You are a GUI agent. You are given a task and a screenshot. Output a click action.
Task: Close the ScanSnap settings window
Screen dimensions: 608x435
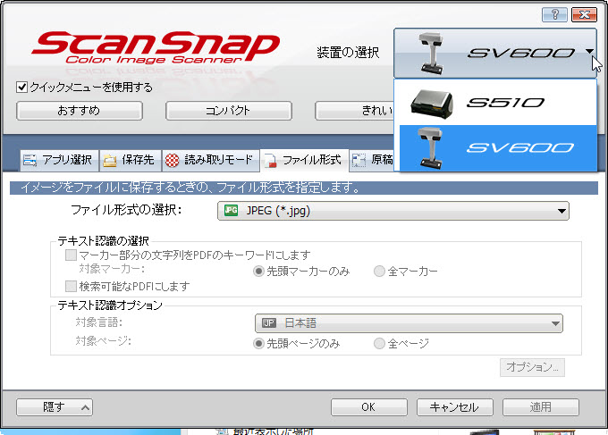click(x=585, y=14)
